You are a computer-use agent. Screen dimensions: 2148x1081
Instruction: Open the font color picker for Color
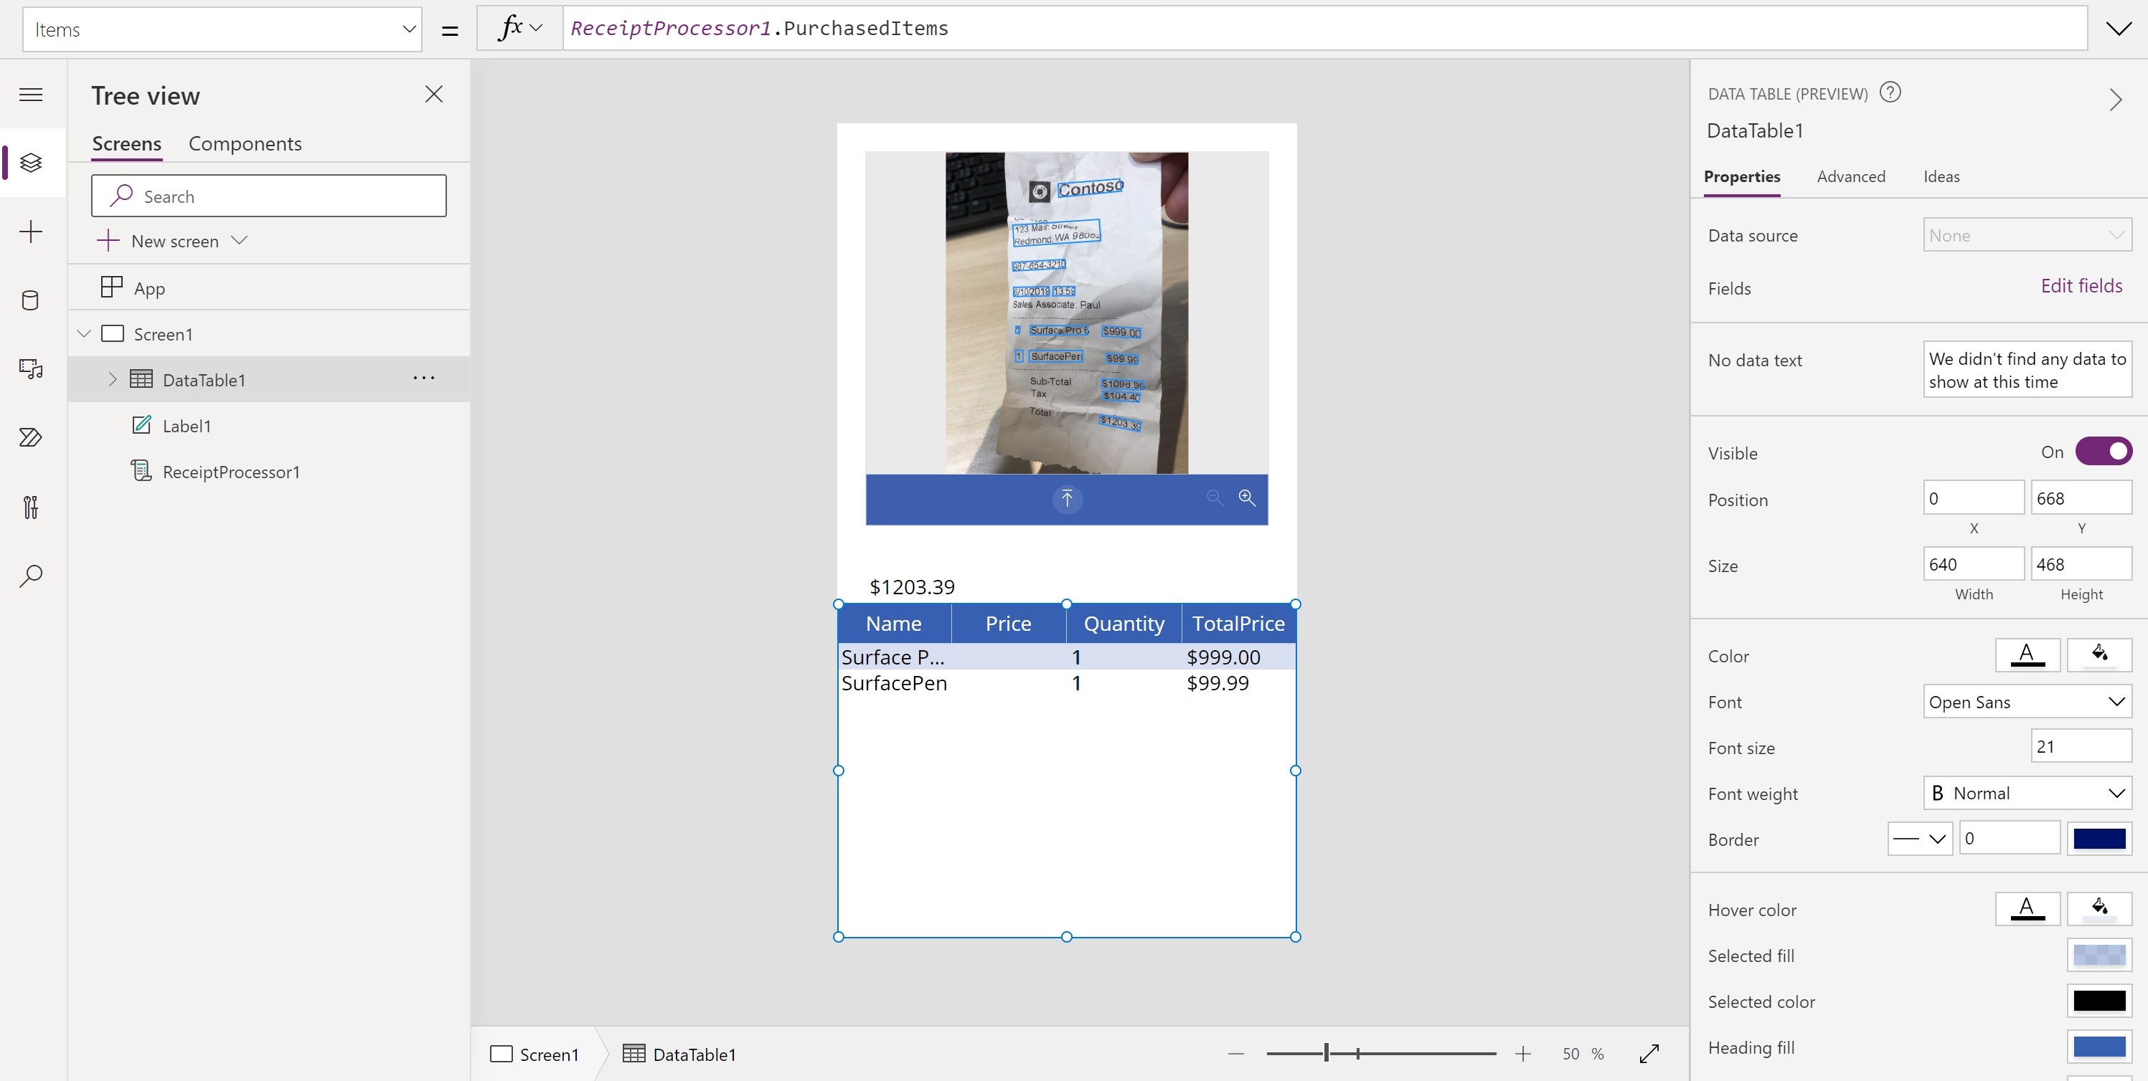pos(2028,655)
